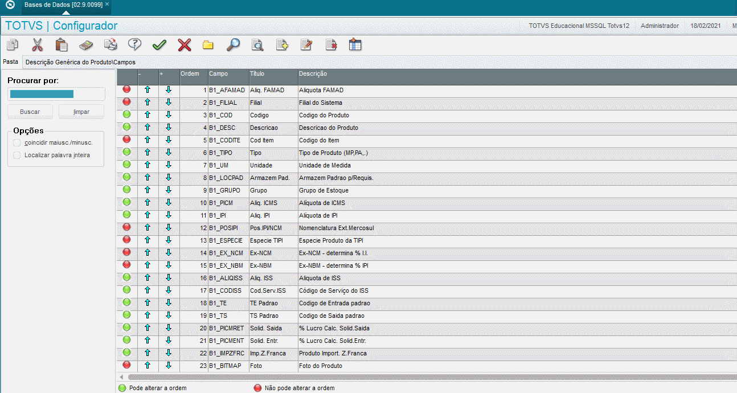Move B1_IPI row down with arrow
This screenshot has width=737, height=393.
169,215
